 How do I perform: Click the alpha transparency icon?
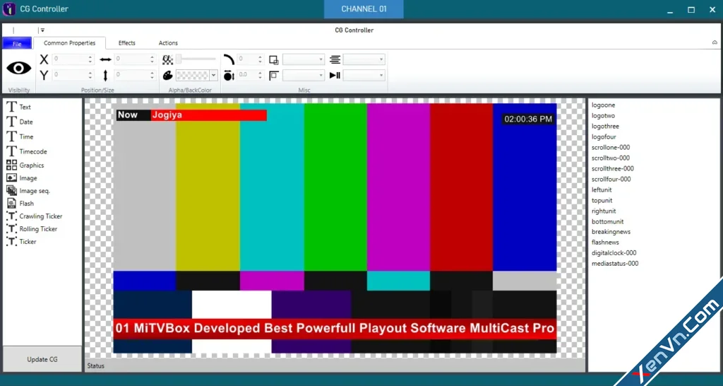click(167, 59)
